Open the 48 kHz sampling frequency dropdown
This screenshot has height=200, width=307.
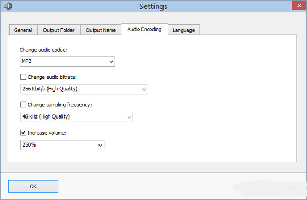77,117
